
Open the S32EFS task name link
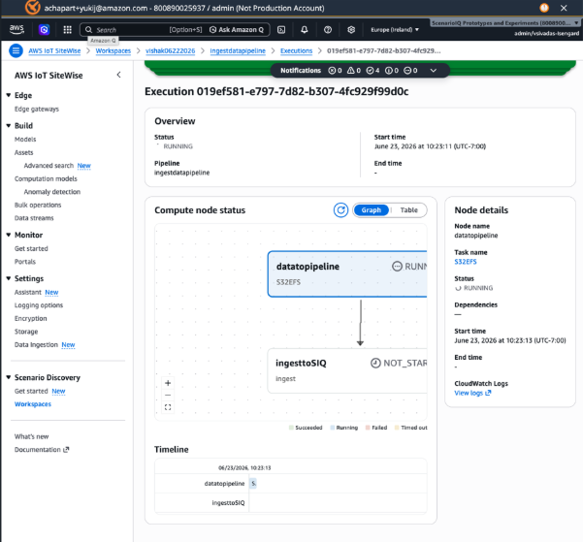466,262
